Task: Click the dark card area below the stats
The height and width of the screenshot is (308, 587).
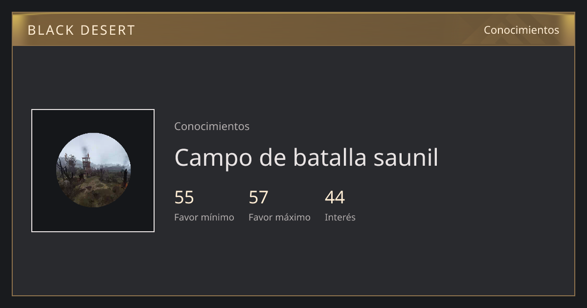Action: (x=293, y=262)
